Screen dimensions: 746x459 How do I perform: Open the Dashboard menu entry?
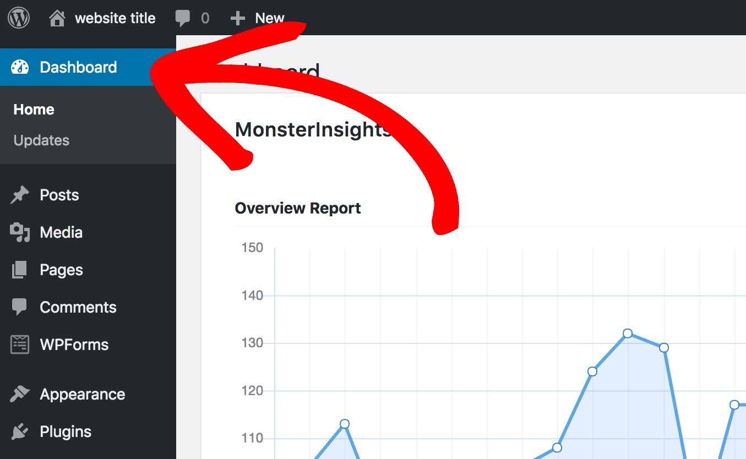(x=78, y=67)
